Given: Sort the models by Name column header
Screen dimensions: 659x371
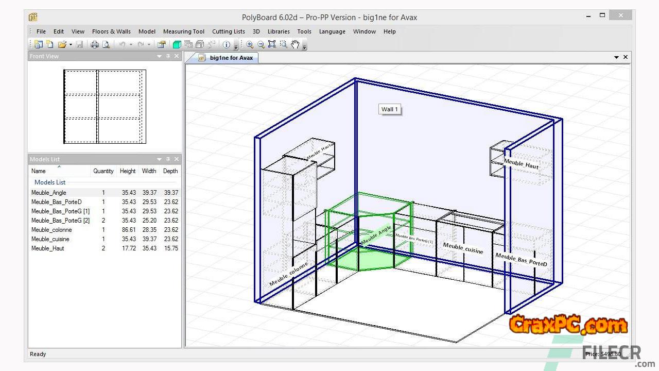Looking at the screenshot, I should coord(39,171).
